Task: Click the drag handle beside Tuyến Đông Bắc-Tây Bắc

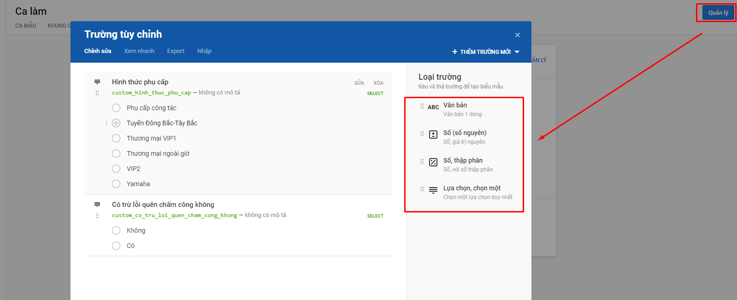Action: pos(106,123)
